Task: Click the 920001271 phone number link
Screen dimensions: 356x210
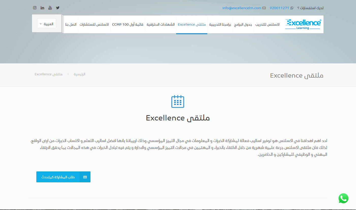Action: [279, 8]
